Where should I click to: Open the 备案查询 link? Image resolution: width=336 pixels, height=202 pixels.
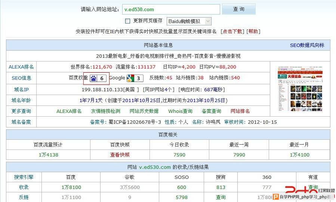pos(211,111)
